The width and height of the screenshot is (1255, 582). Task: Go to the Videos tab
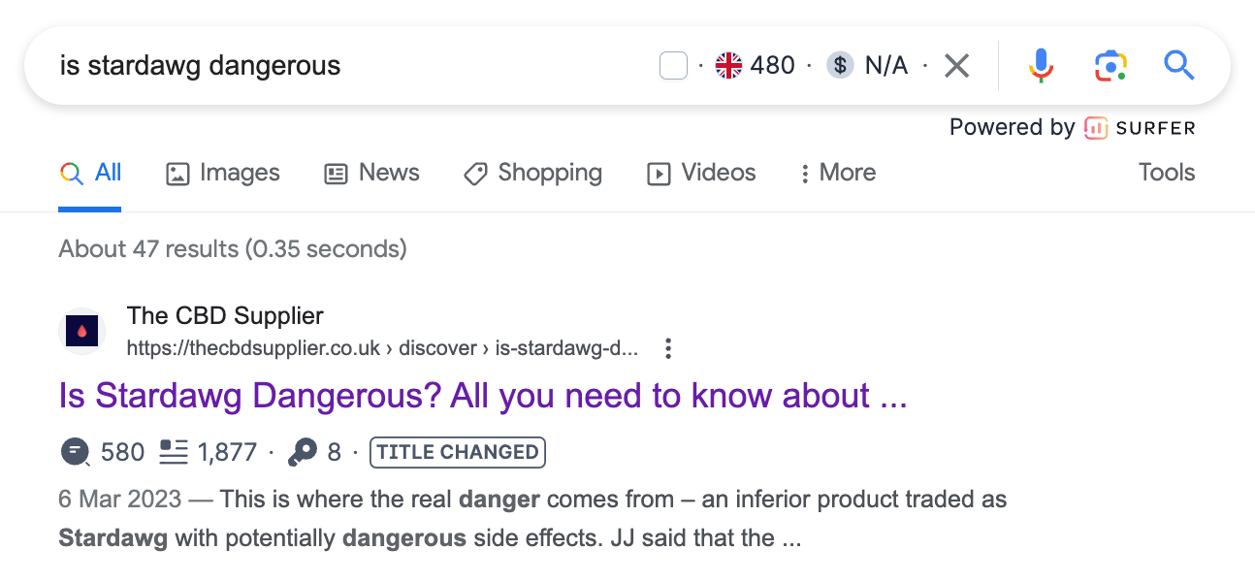coord(701,173)
